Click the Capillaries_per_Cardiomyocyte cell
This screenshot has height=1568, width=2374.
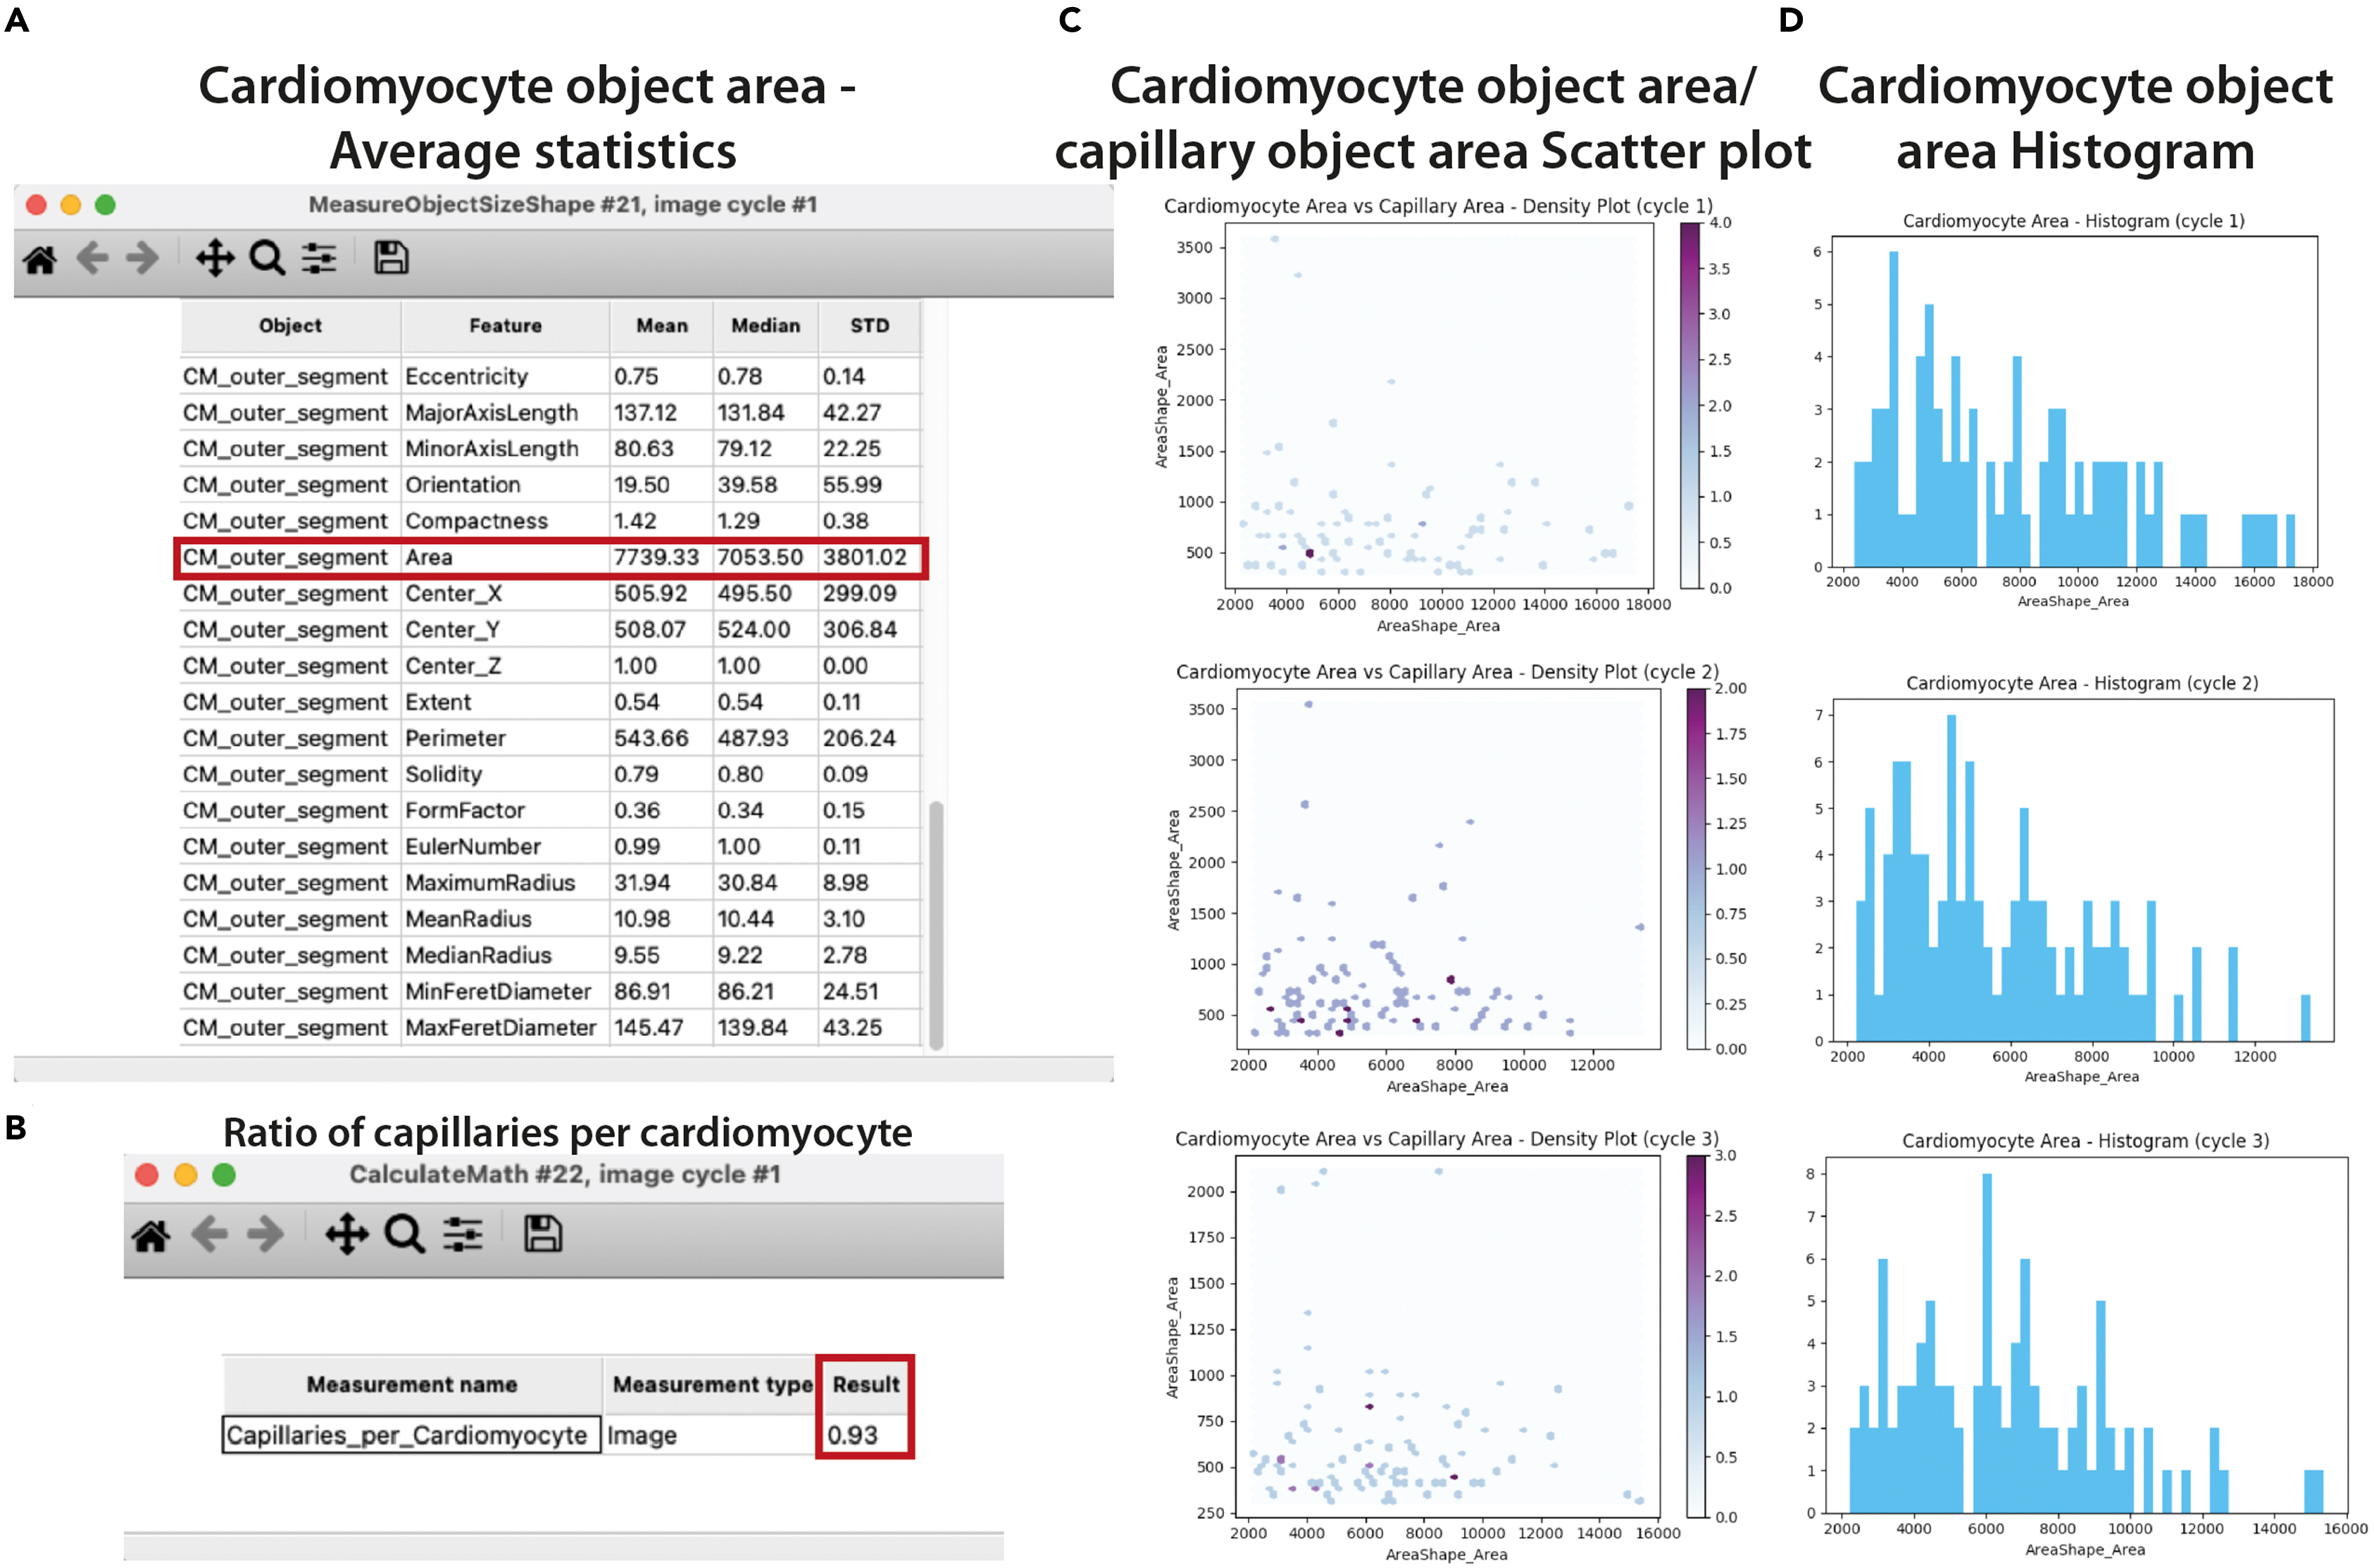pos(410,1435)
